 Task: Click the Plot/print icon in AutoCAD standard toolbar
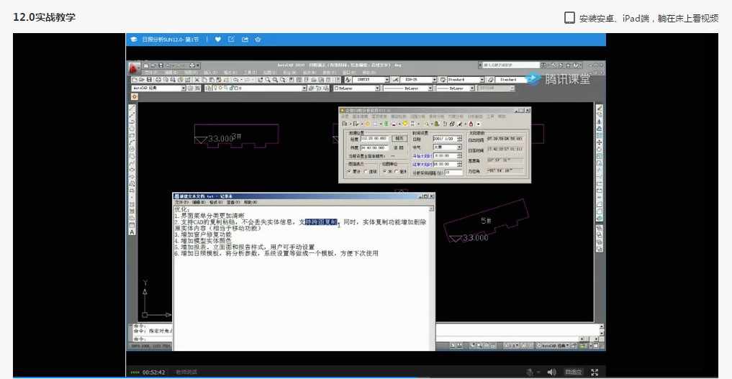(158, 80)
